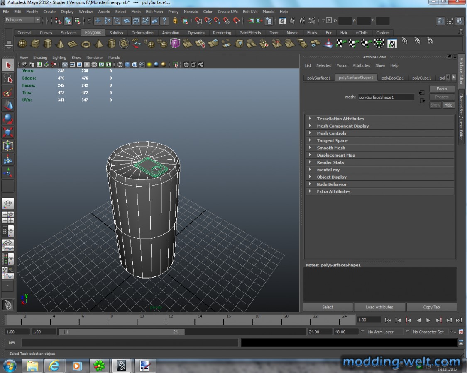Click the Select button below Notes
467x373 pixels.
[x=328, y=307]
